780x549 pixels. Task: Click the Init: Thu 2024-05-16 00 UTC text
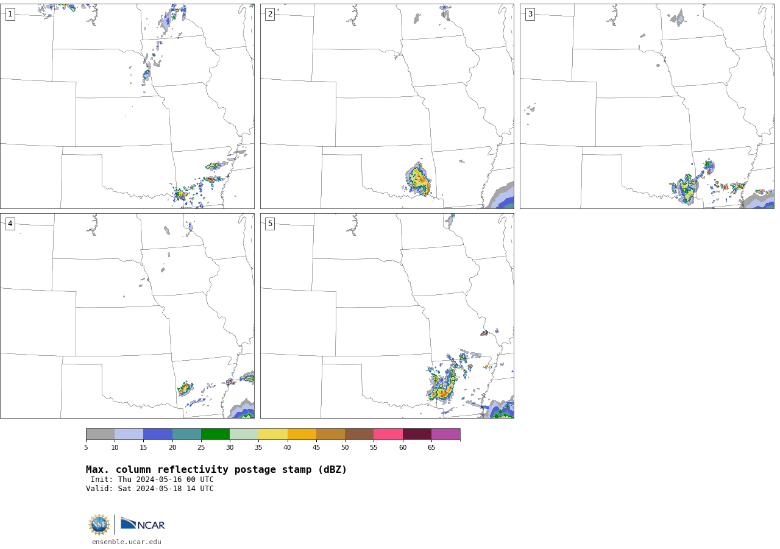click(x=152, y=480)
